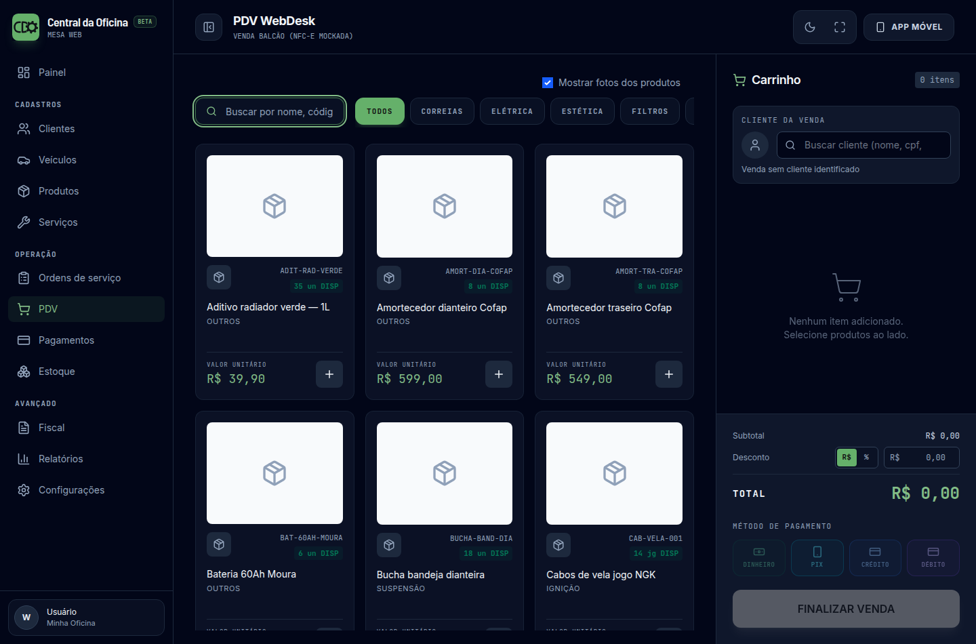Click the box icon beside ADIT-RAD-VERDE
This screenshot has width=976, height=644.
pos(219,277)
